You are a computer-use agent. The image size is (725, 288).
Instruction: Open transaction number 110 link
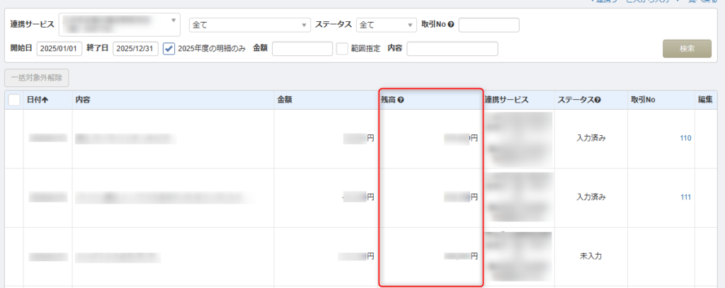click(x=685, y=138)
